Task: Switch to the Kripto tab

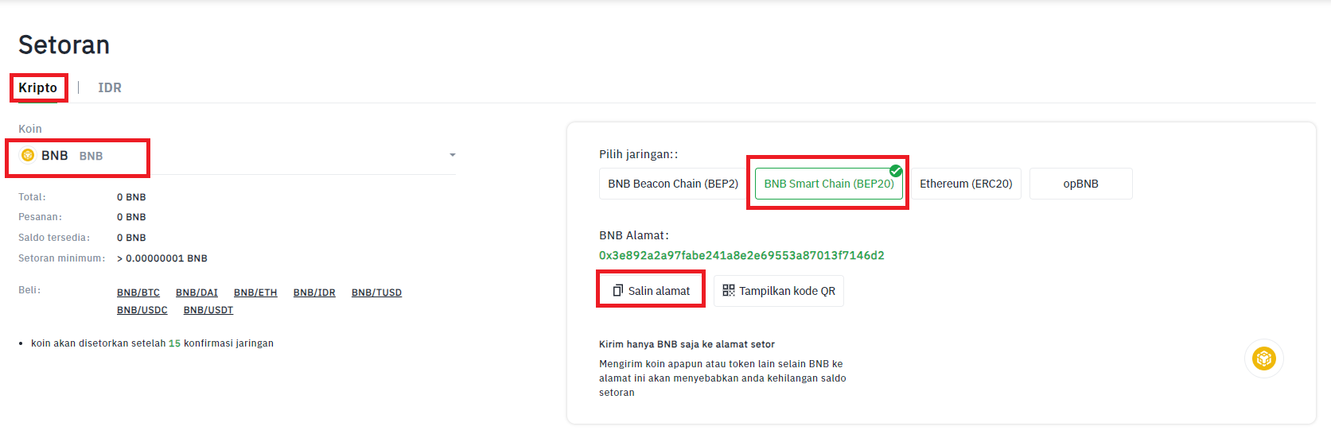Action: pos(38,87)
